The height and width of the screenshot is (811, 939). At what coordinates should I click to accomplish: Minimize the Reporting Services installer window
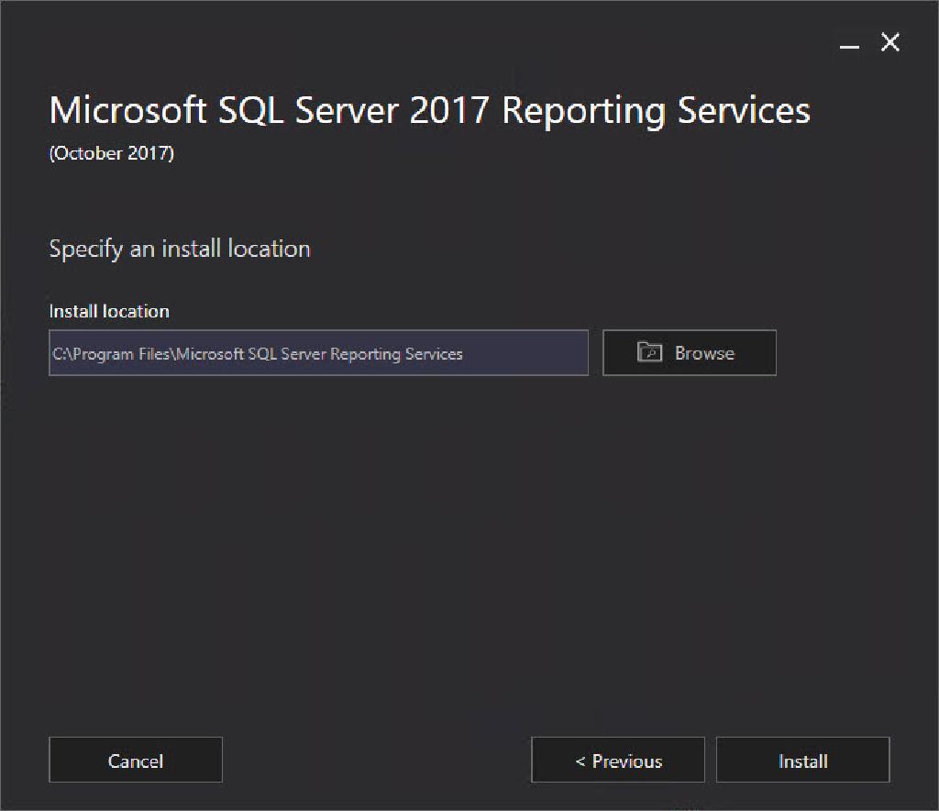click(x=848, y=42)
